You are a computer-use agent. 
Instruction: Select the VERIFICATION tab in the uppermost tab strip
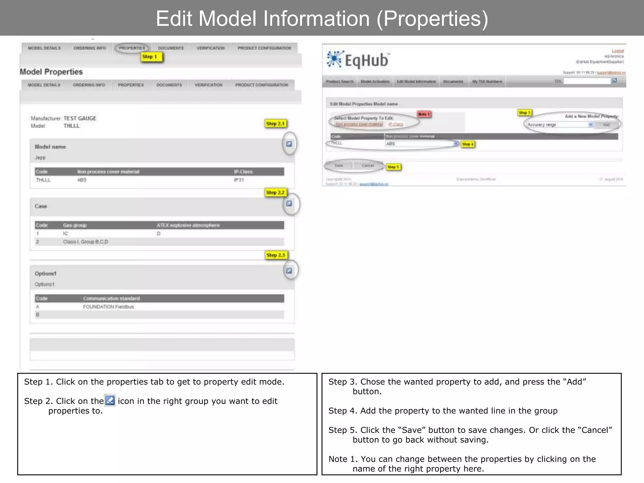(x=211, y=48)
